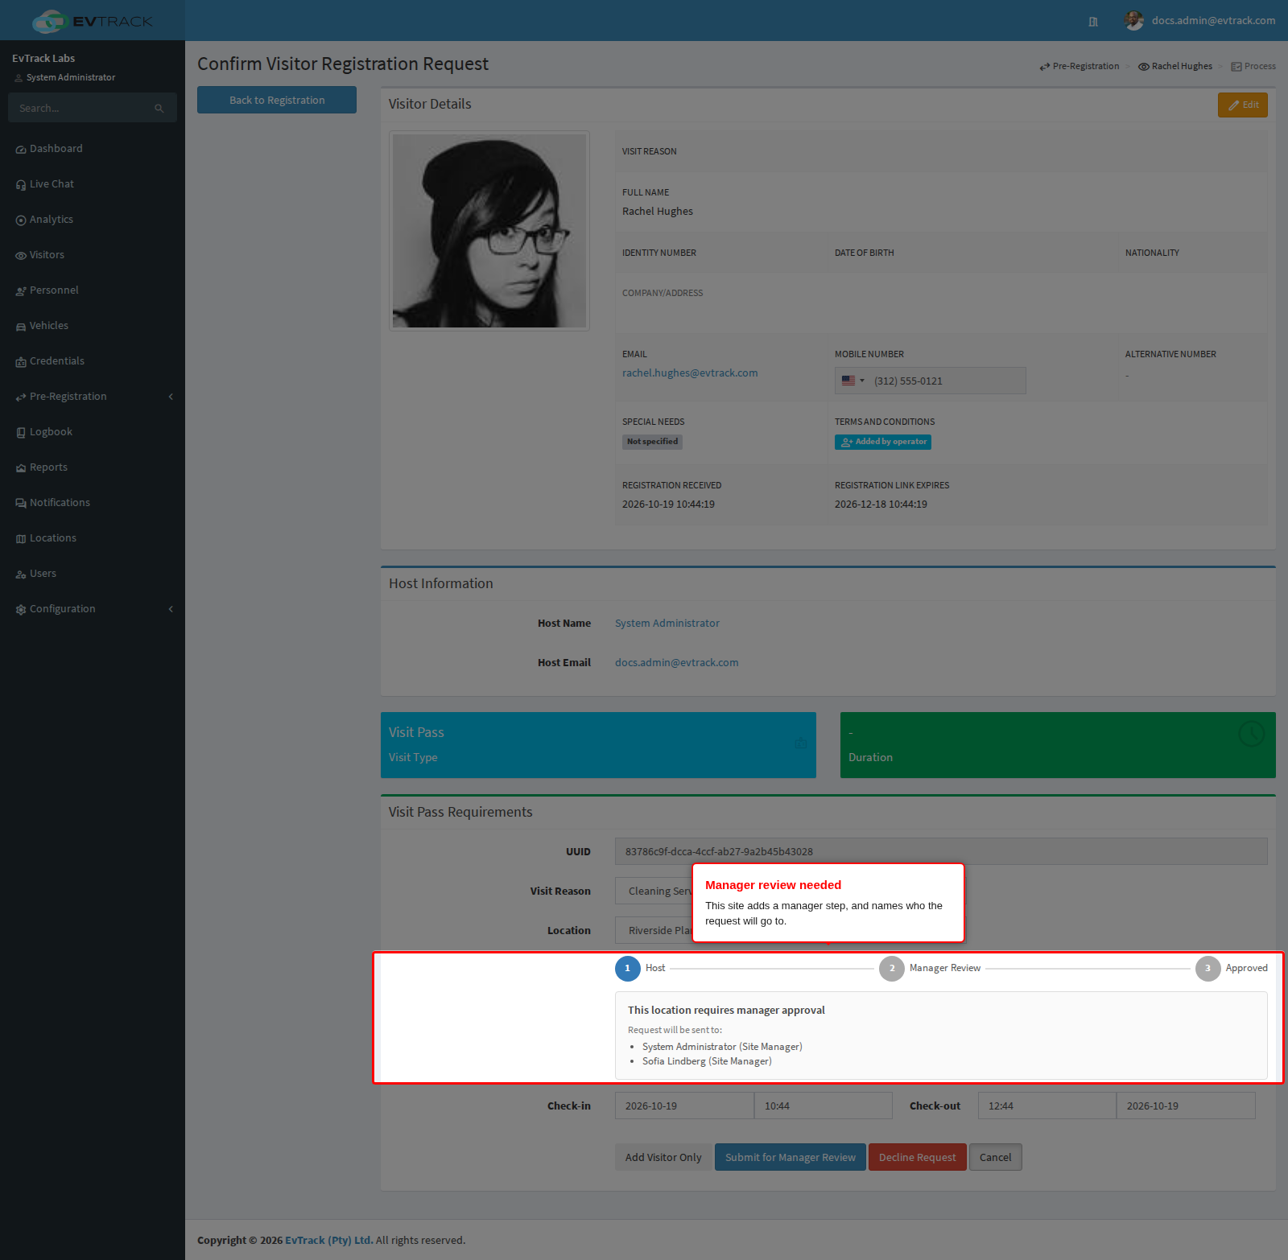Open the Visitors sidebar item
Viewport: 1288px width, 1260px height.
pyautogui.click(x=93, y=255)
